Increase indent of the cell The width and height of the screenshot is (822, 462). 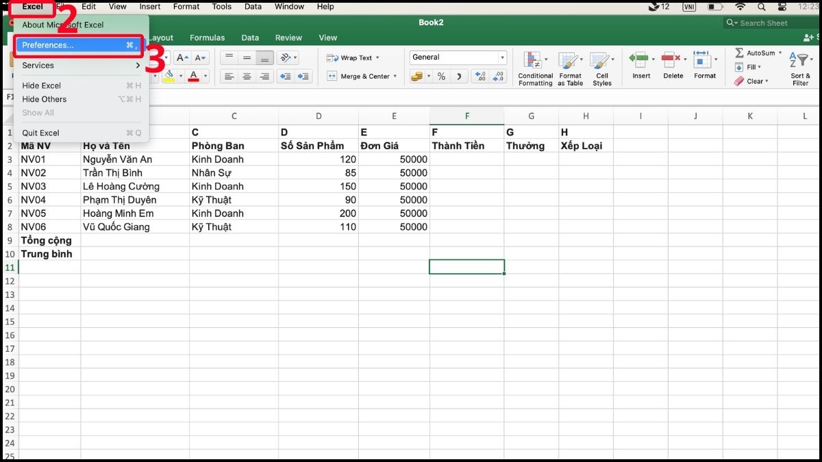click(303, 77)
